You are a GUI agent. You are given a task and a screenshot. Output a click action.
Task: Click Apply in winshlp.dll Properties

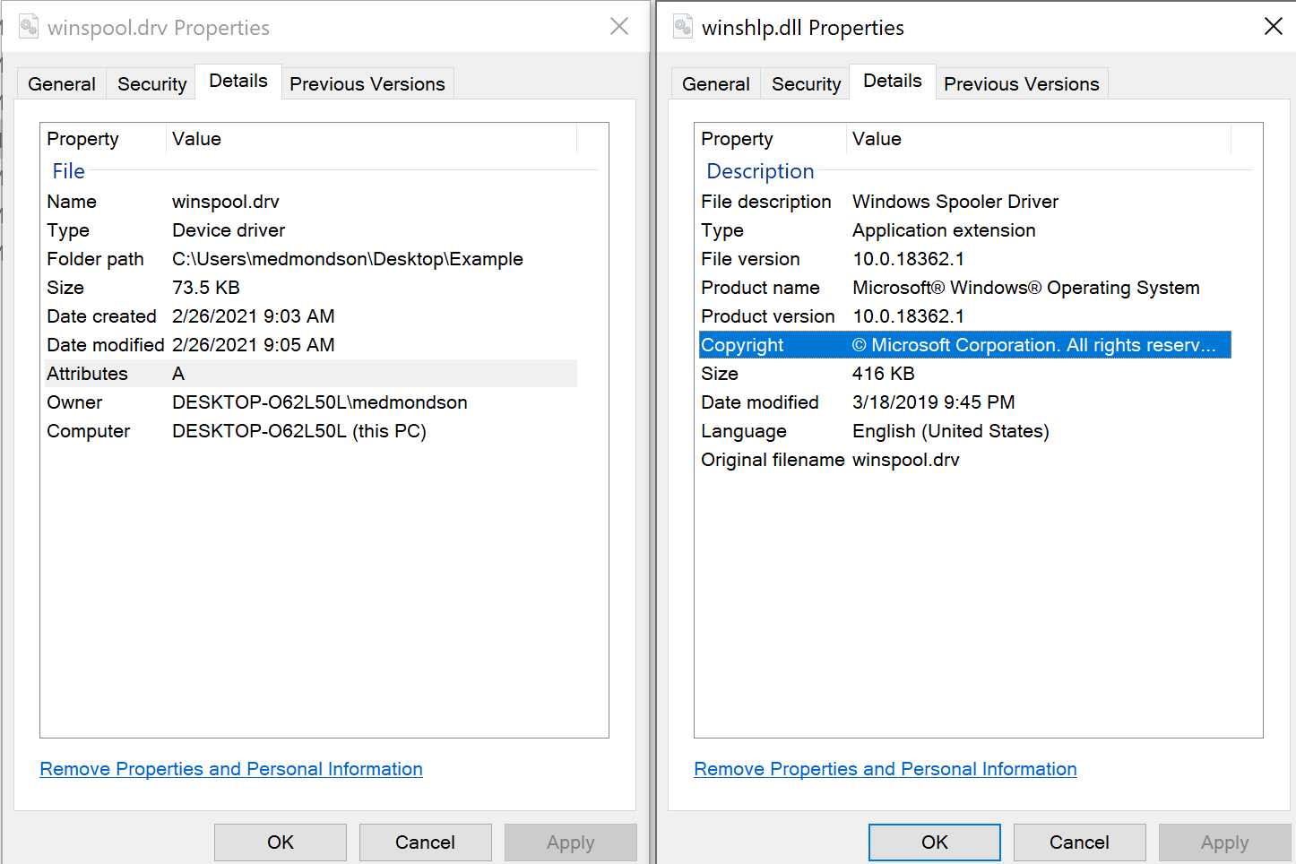pyautogui.click(x=1225, y=842)
